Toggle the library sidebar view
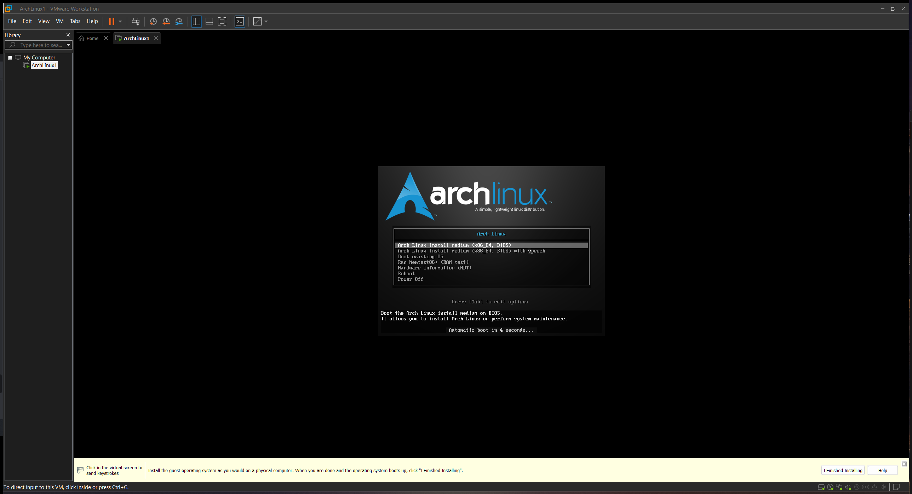Screen dimensions: 912x494 pos(196,21)
